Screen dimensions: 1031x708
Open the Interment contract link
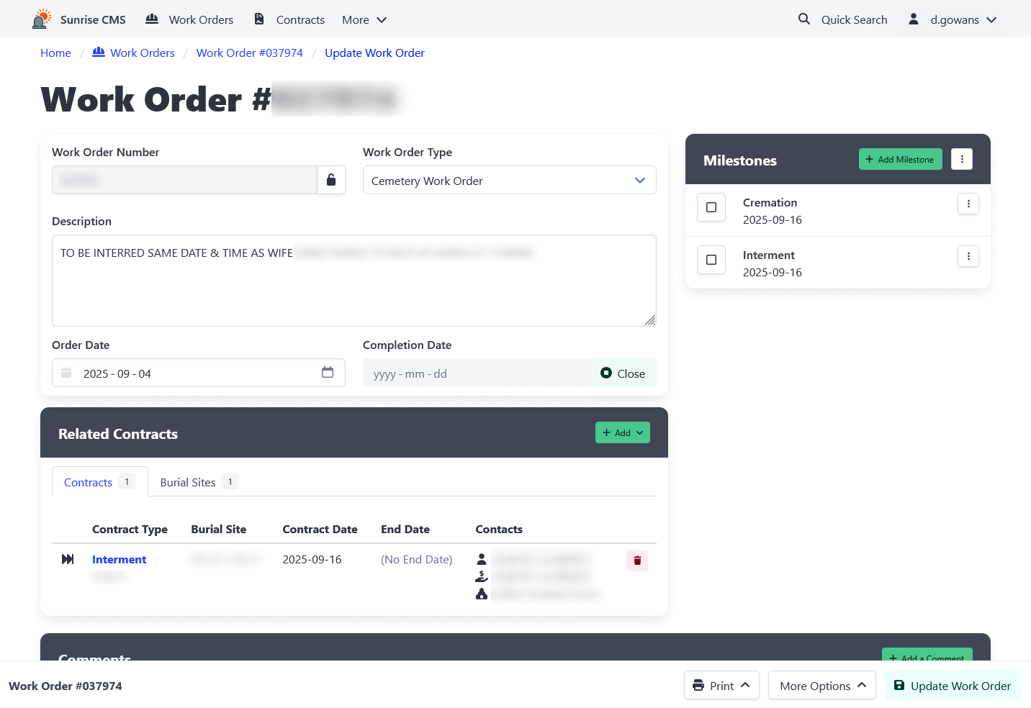(x=119, y=559)
